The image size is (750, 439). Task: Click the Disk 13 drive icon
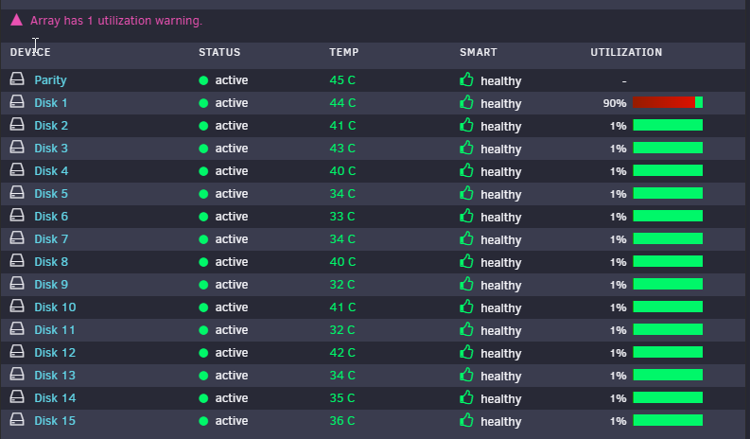pyautogui.click(x=17, y=375)
